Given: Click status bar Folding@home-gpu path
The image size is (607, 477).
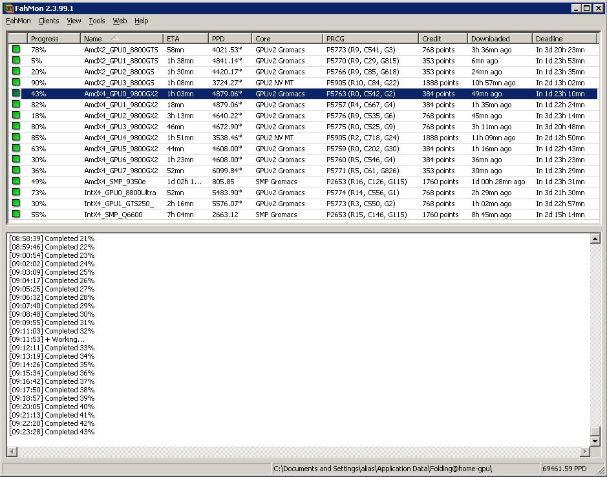Looking at the screenshot, I should pos(383,469).
